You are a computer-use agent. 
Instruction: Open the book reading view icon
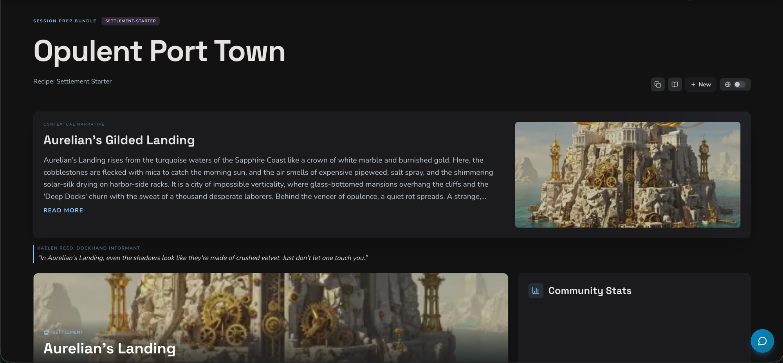[x=675, y=85]
